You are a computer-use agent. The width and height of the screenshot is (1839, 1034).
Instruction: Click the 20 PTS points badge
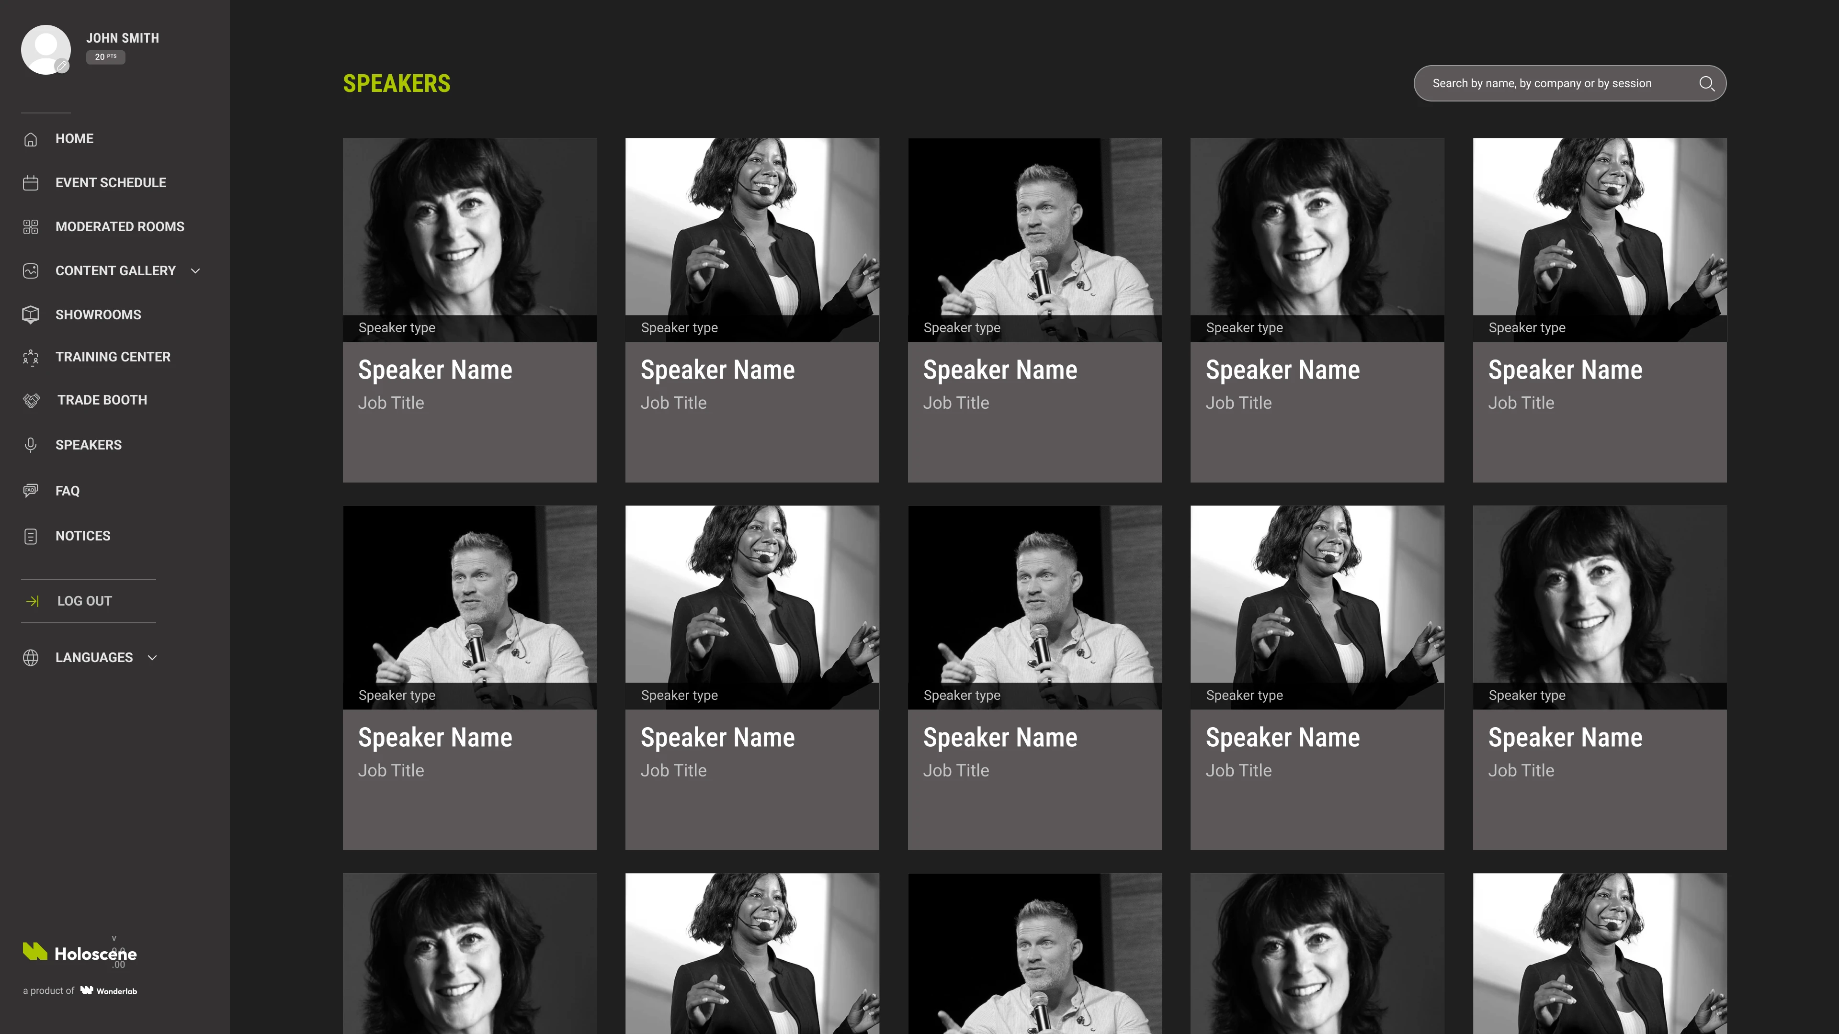click(106, 57)
